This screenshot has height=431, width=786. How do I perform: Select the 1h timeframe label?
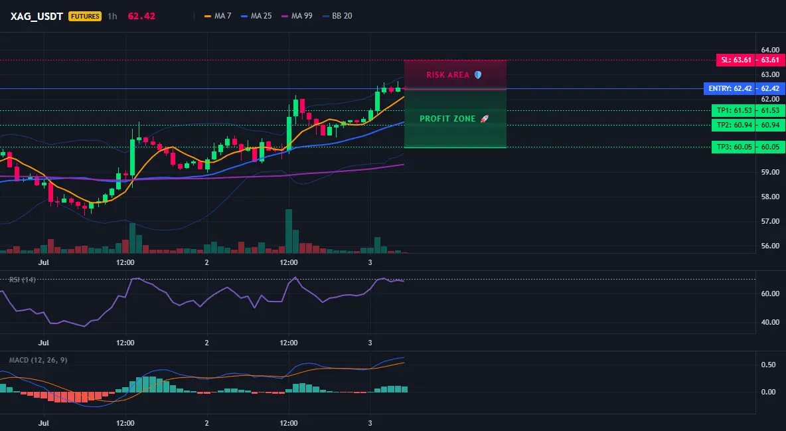click(x=112, y=16)
